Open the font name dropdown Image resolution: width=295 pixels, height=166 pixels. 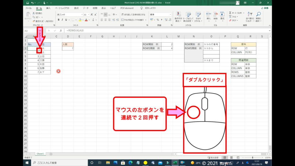(81, 14)
